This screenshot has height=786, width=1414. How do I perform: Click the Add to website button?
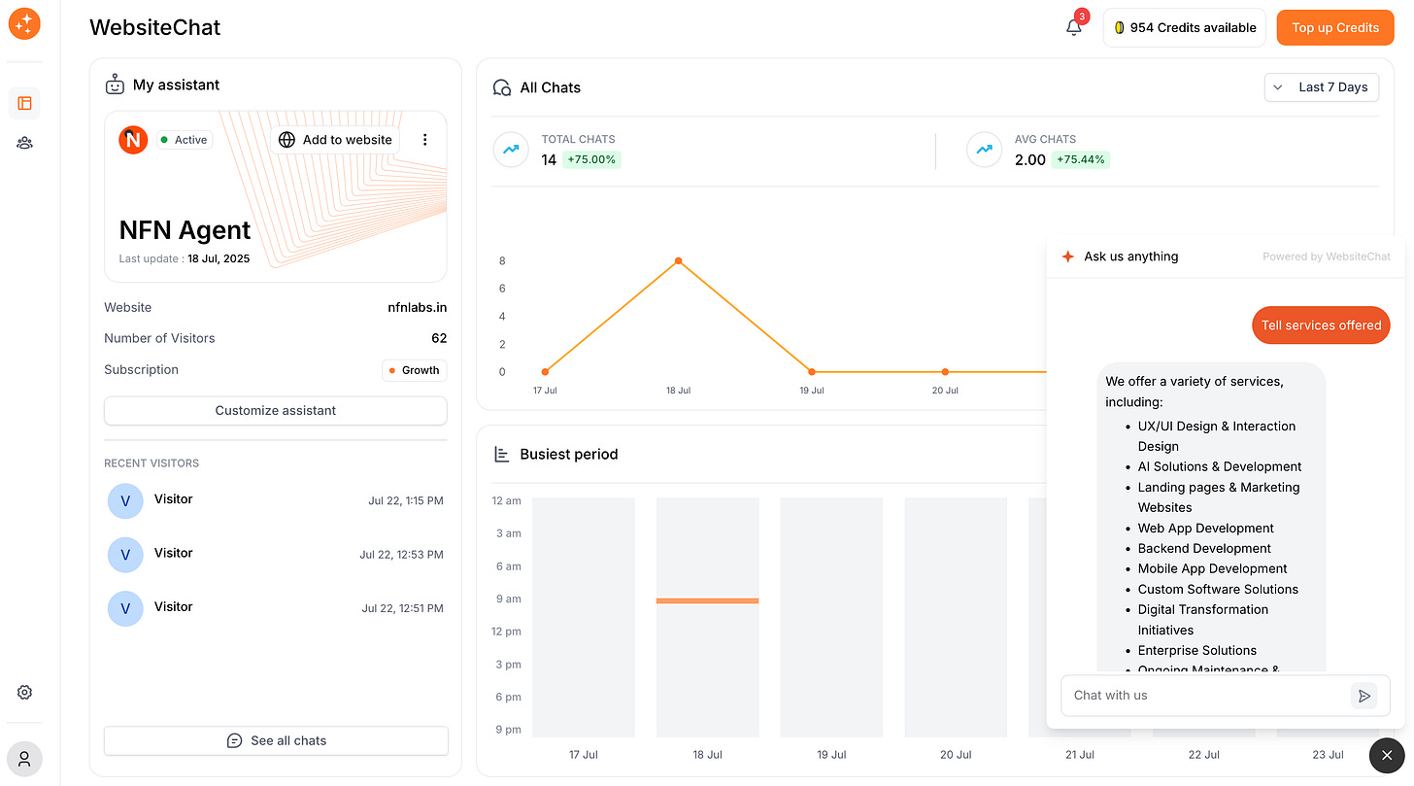[335, 140]
